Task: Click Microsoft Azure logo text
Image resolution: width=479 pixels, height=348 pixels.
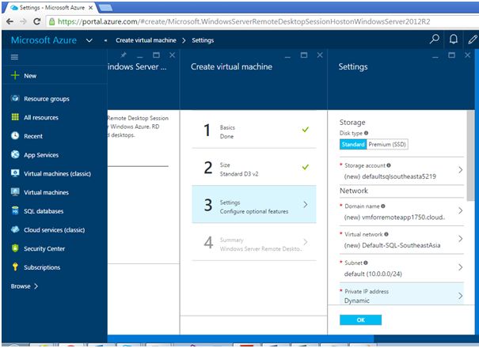Action: pos(44,40)
